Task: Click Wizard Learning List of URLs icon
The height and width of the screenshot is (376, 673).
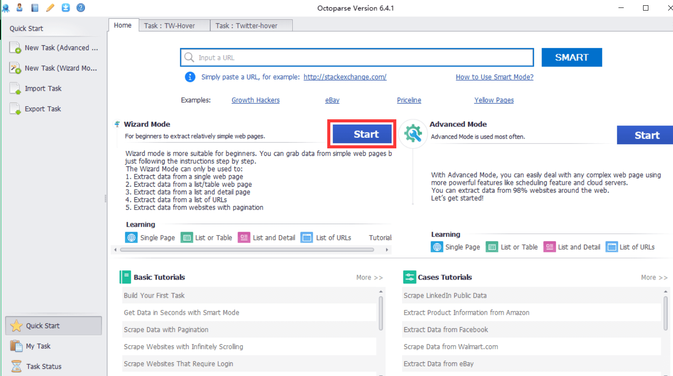Action: (x=307, y=238)
